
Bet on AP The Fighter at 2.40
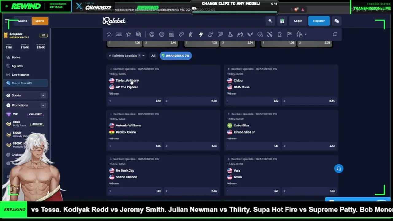click(192, 101)
